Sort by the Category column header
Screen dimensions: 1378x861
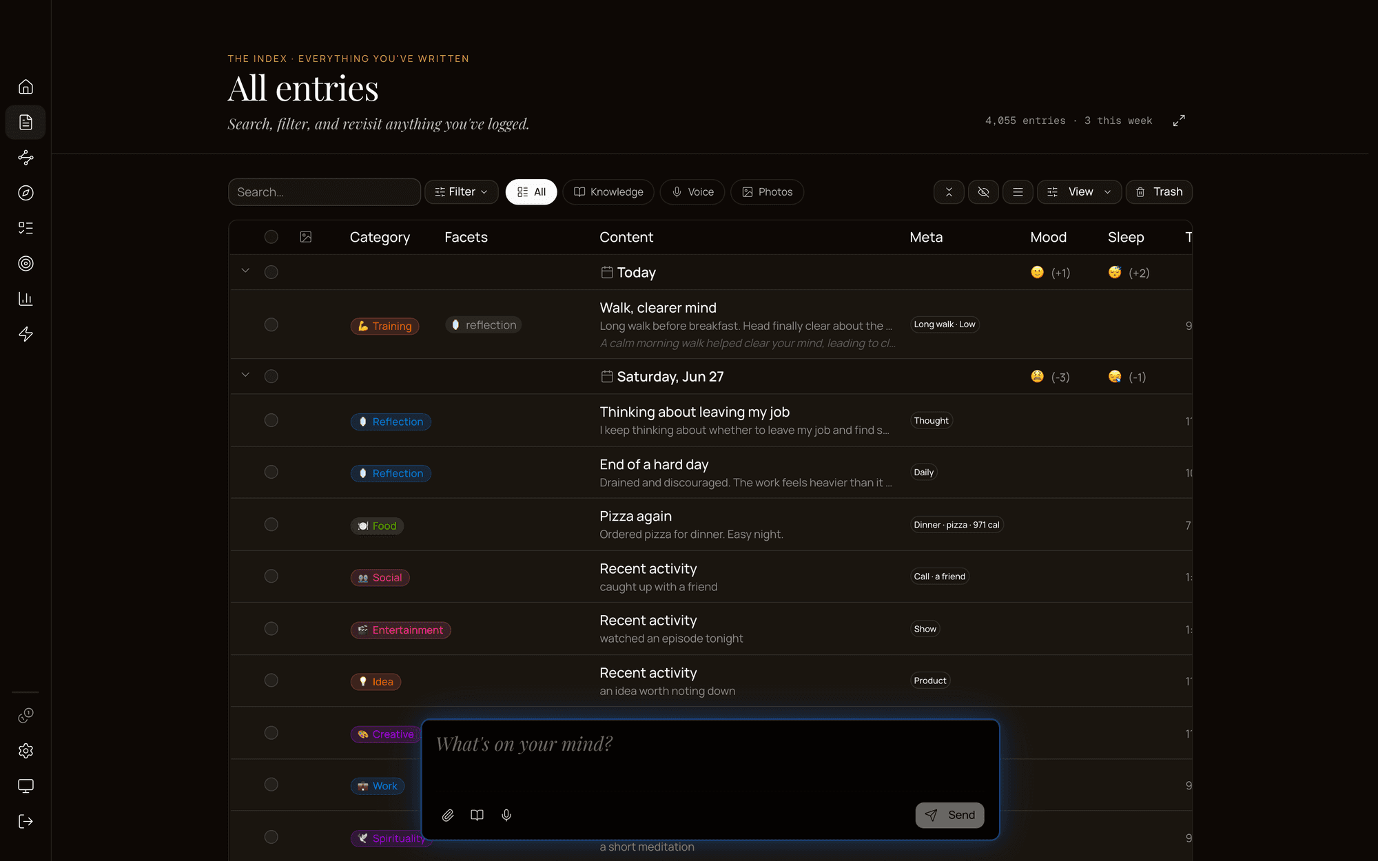point(380,237)
